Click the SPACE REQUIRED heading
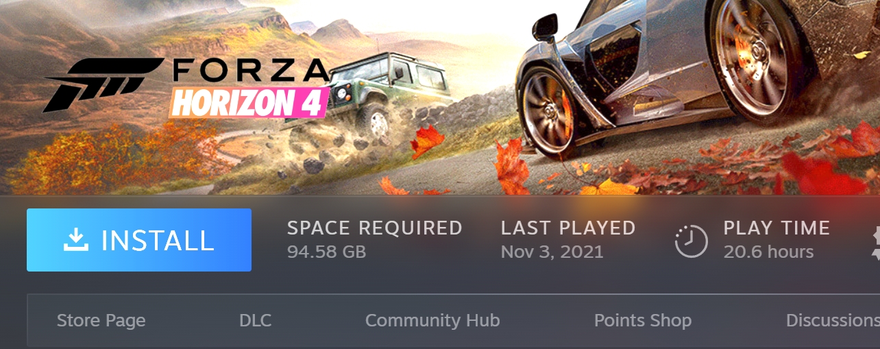880x349 pixels. coord(375,228)
